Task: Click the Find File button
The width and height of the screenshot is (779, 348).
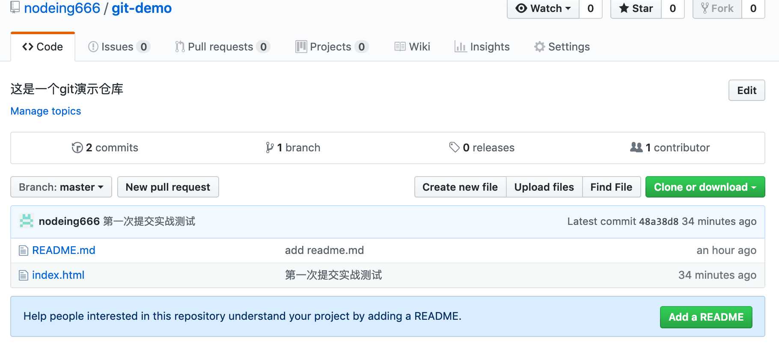Action: coord(611,187)
